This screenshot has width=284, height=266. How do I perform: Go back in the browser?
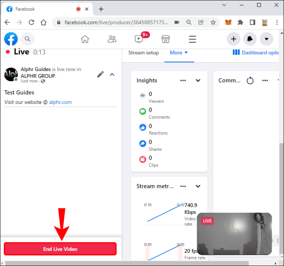[x=7, y=23]
